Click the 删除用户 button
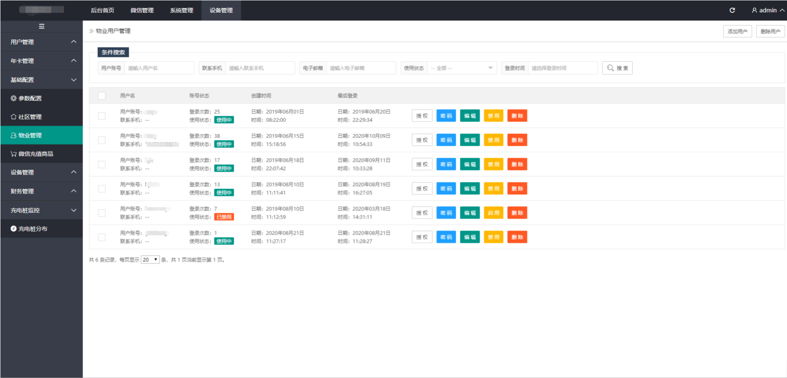Screen dimensions: 787x378 (x=770, y=31)
